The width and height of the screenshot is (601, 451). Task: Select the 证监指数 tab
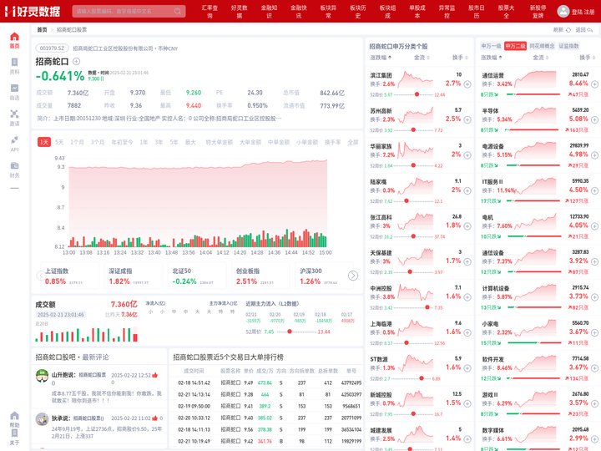pos(568,46)
